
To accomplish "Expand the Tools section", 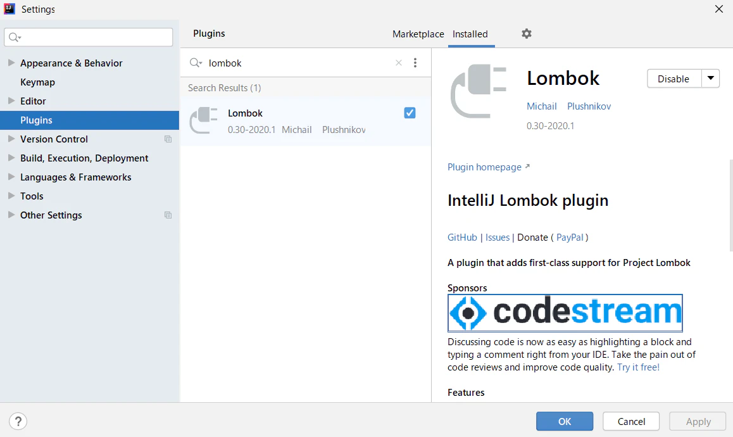I will pos(11,196).
